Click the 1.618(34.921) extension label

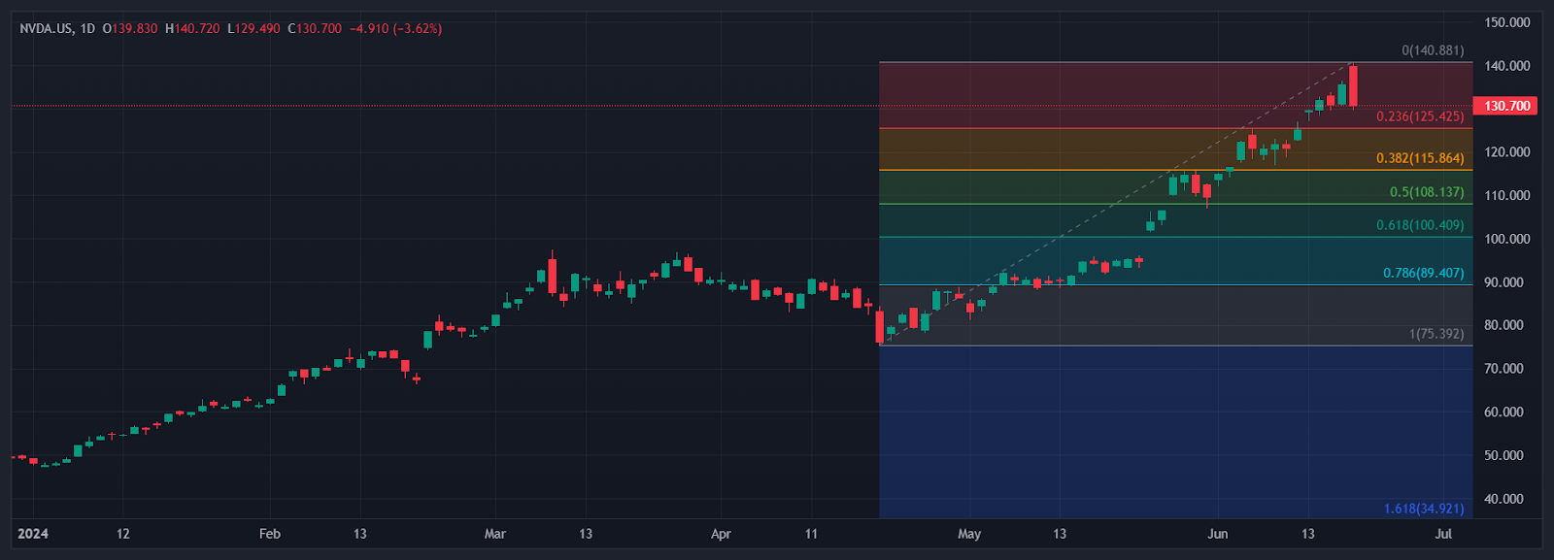point(1423,509)
